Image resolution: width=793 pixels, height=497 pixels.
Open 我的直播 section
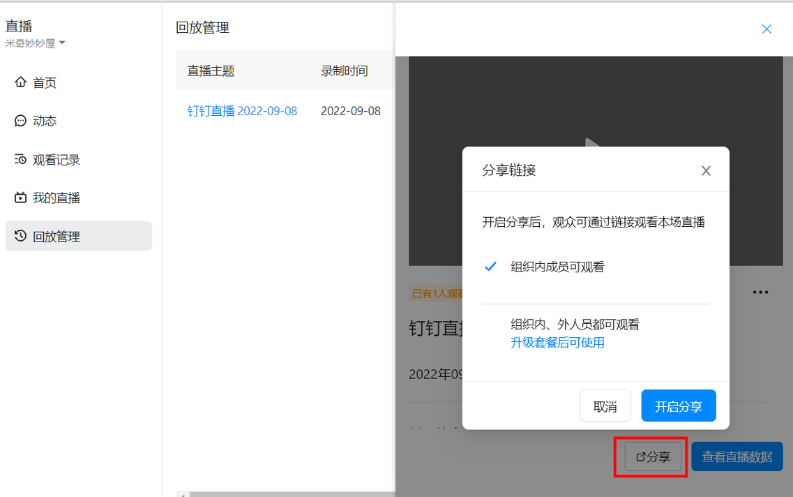click(56, 198)
